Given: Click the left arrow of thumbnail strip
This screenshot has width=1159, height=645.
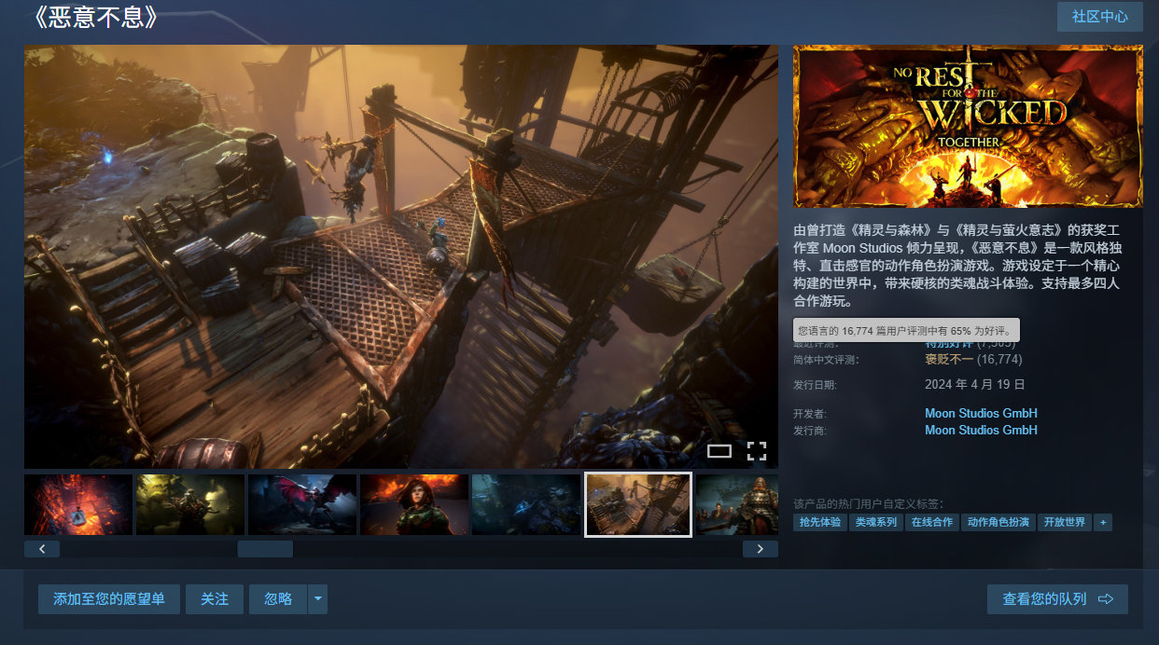Looking at the screenshot, I should (x=42, y=549).
